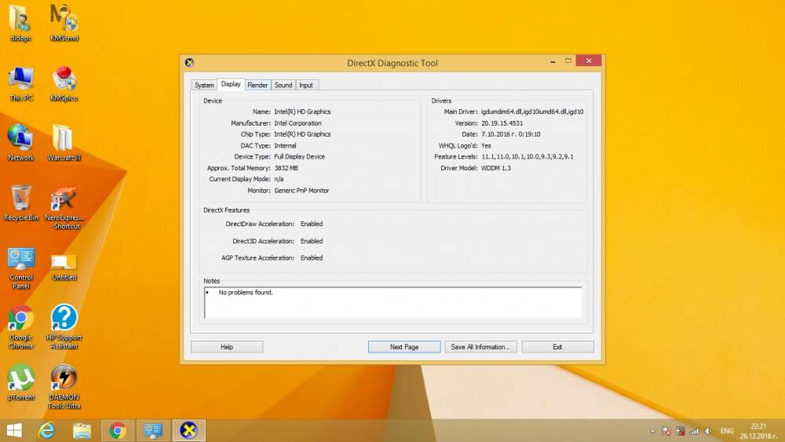The width and height of the screenshot is (785, 442).
Task: Open the volume speaker tray icon
Action: click(x=708, y=431)
